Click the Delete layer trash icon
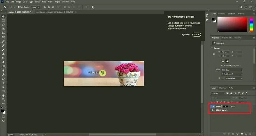256x136 pixels. pos(250,134)
